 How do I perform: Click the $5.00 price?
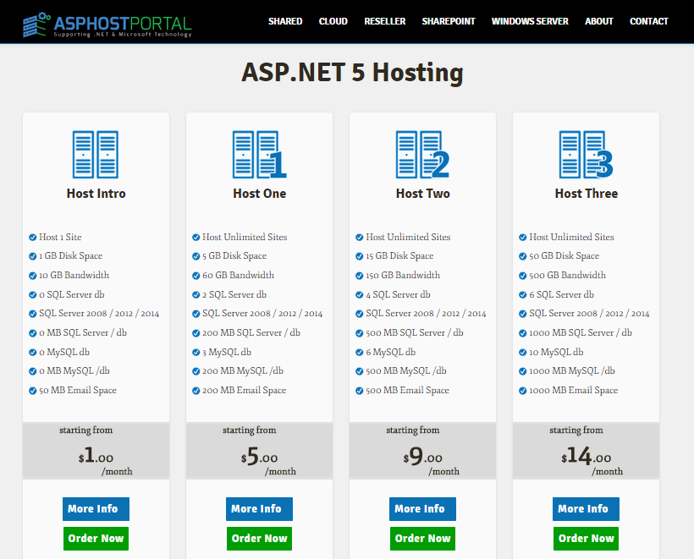(259, 456)
